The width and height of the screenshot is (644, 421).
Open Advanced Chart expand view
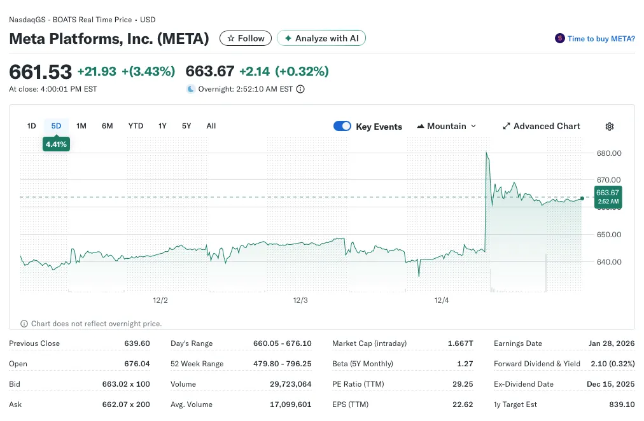[541, 127]
